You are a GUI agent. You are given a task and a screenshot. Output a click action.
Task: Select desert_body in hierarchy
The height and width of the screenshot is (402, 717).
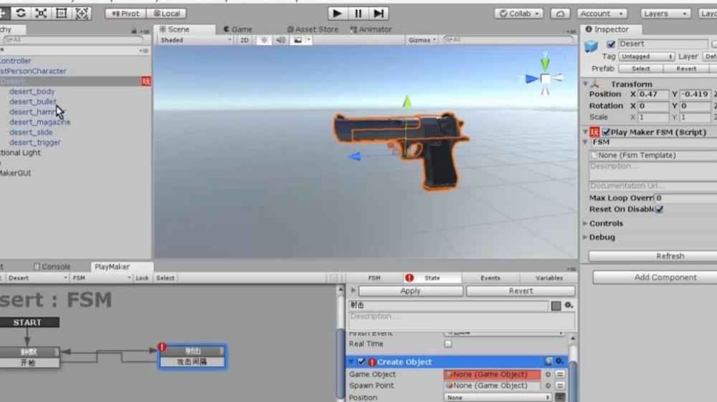click(32, 92)
